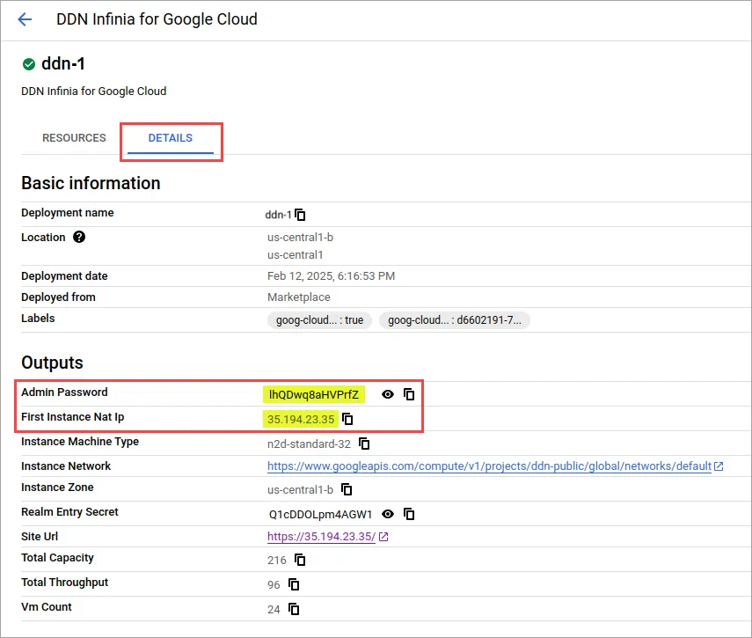Click the page title DDN Infinia for Google Cloud

(157, 19)
